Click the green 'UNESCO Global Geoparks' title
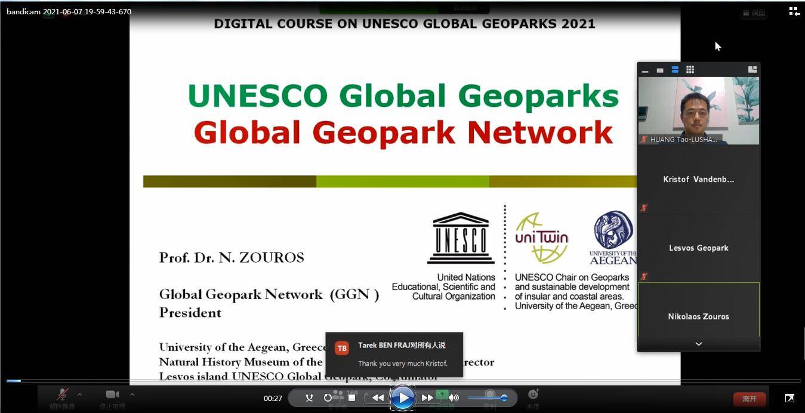The width and height of the screenshot is (805, 413). point(404,96)
